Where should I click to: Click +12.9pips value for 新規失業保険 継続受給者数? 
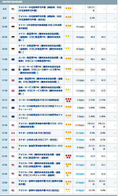pyautogui.click(x=79, y=125)
